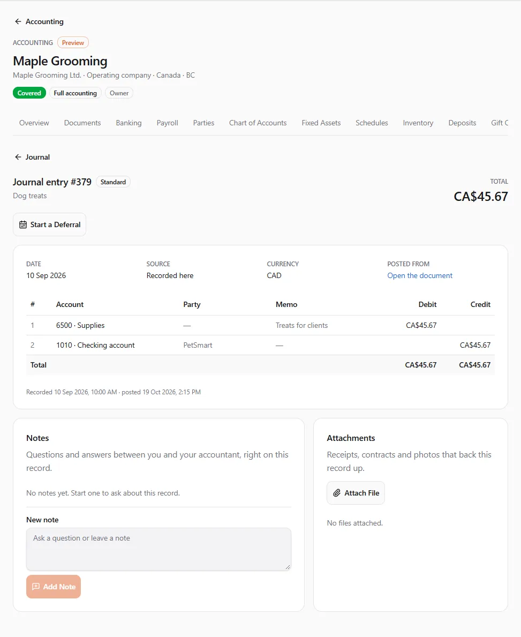Go to the Inventory tab

(418, 123)
